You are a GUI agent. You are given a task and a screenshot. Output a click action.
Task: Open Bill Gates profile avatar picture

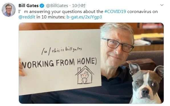coord(9,10)
